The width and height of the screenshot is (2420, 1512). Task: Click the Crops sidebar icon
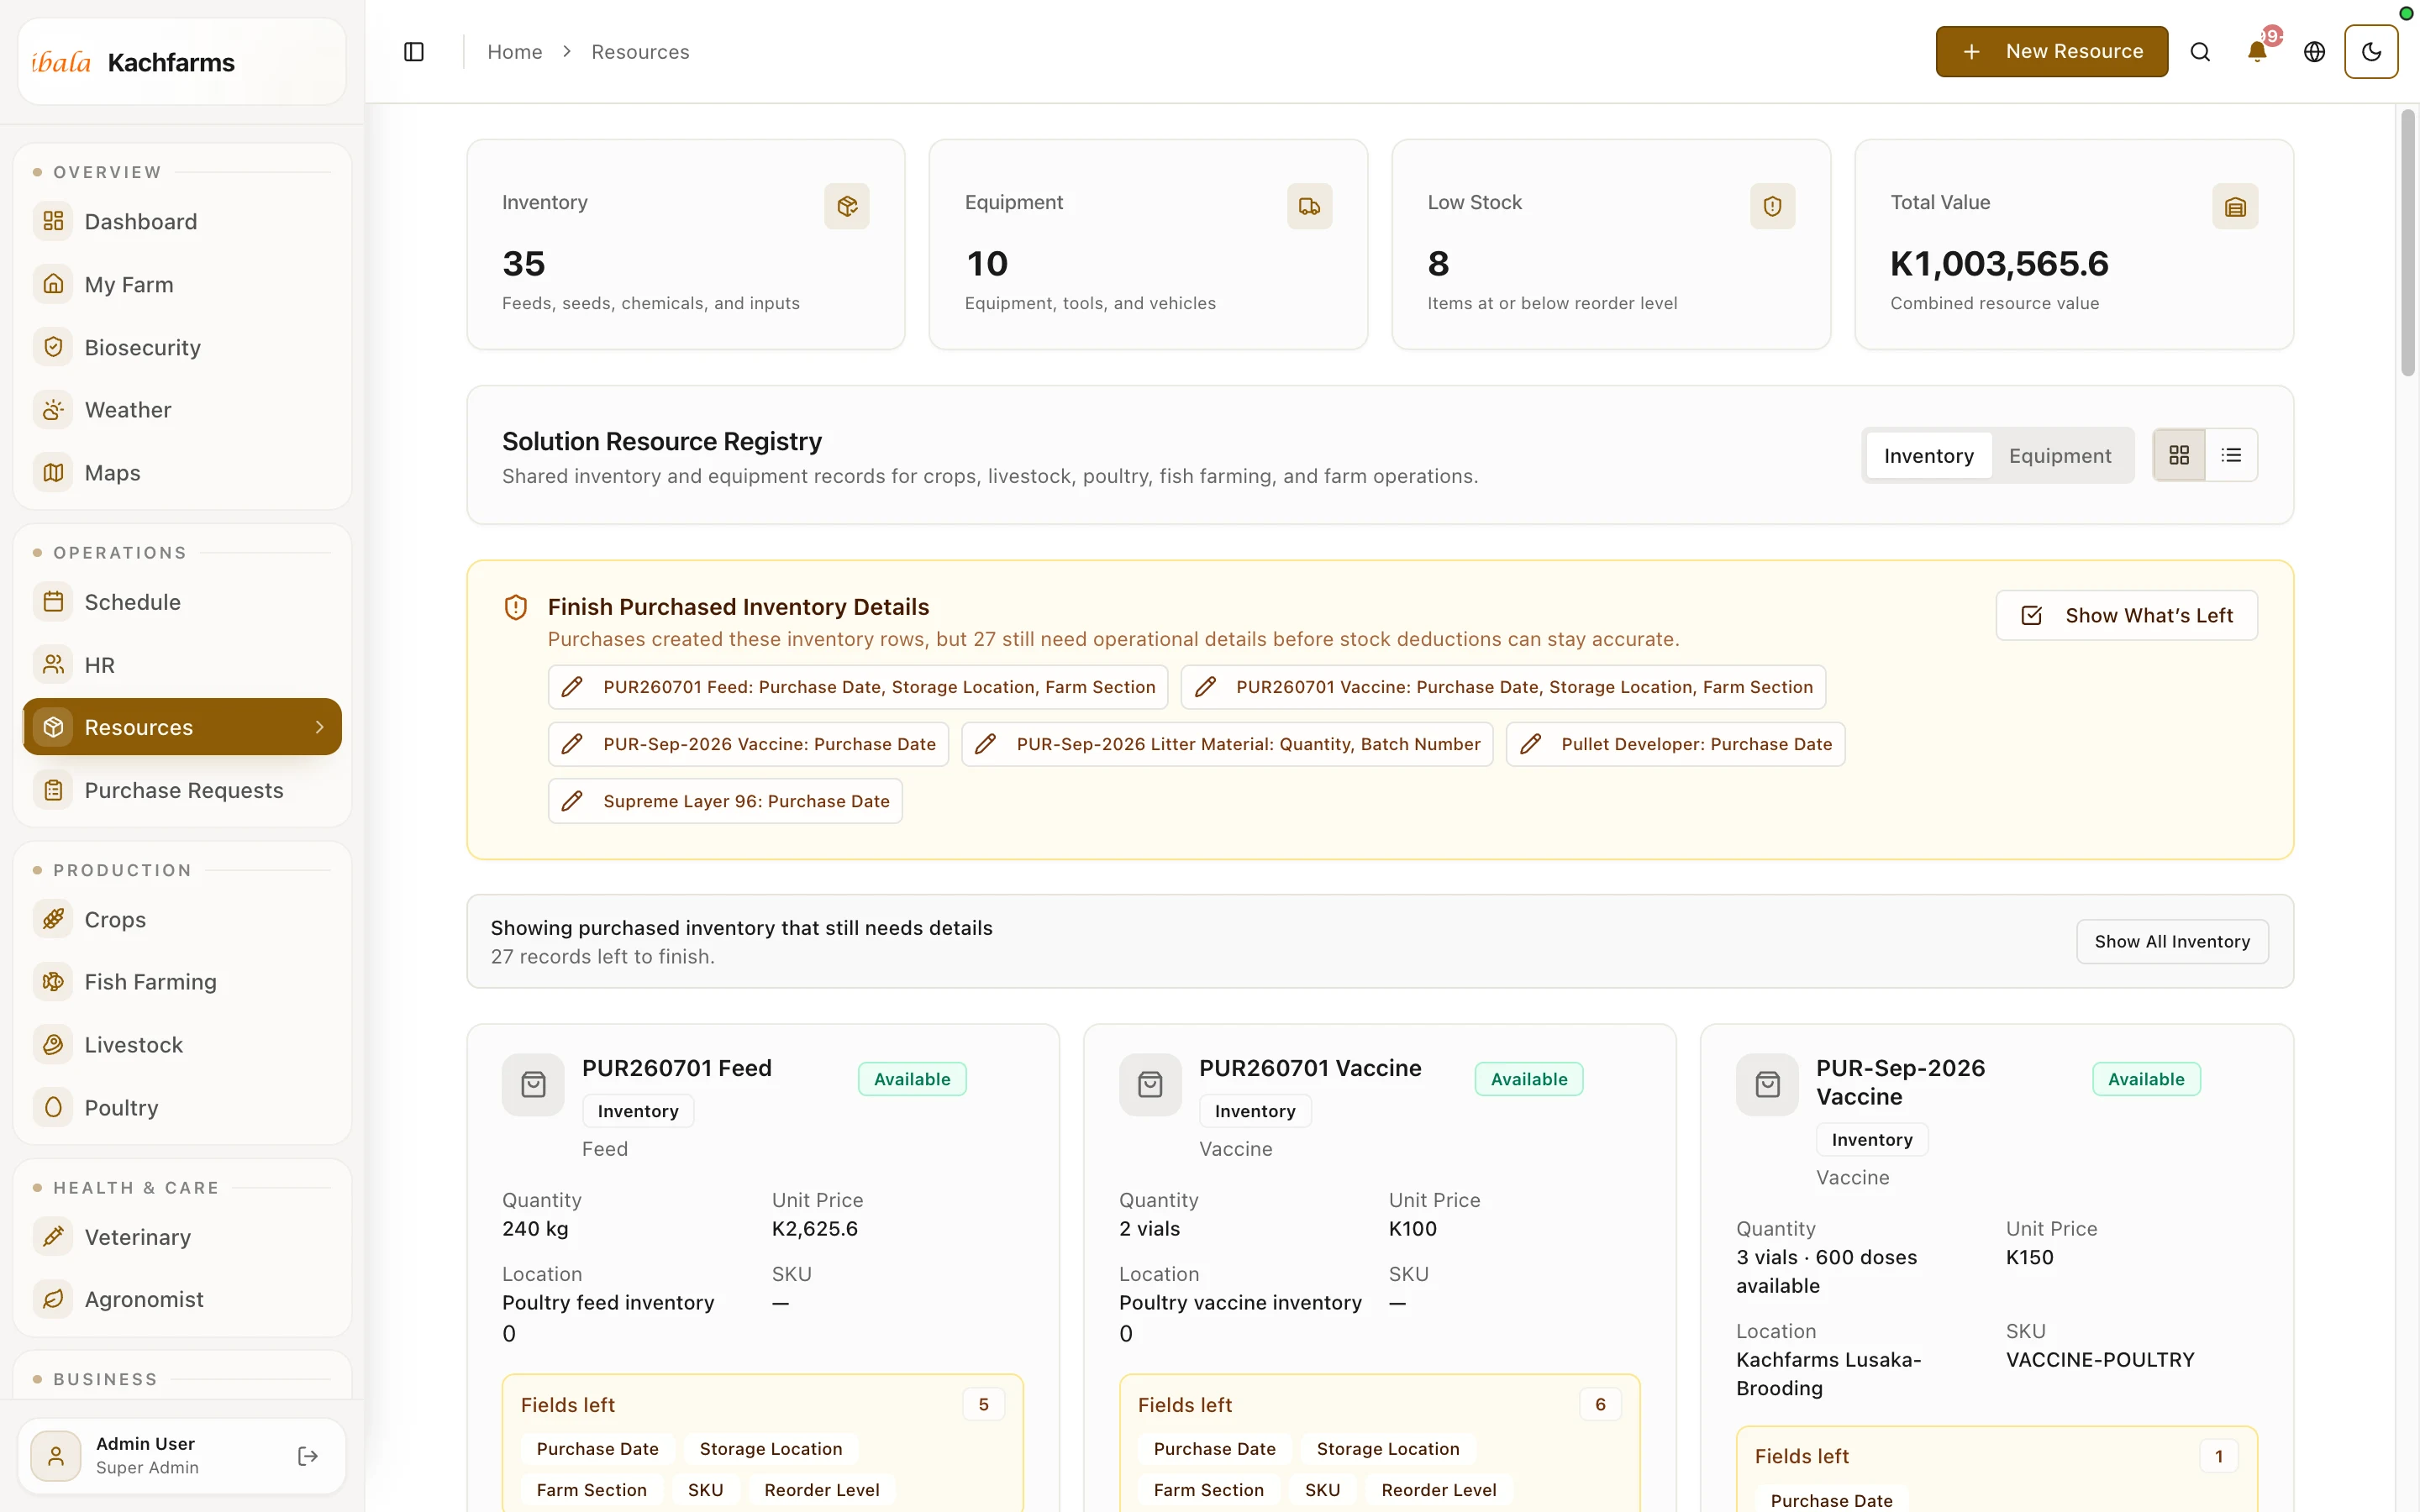coord(53,919)
